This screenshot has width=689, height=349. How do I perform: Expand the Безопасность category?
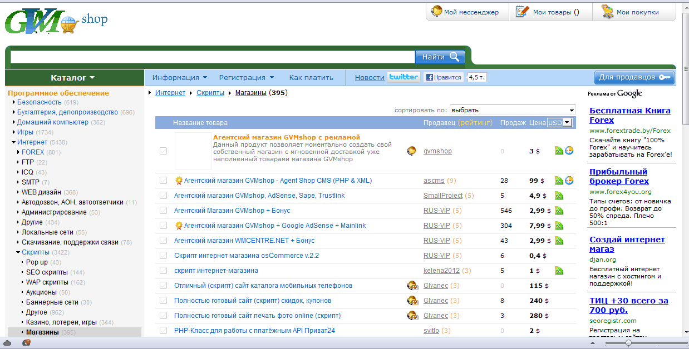[x=13, y=102]
